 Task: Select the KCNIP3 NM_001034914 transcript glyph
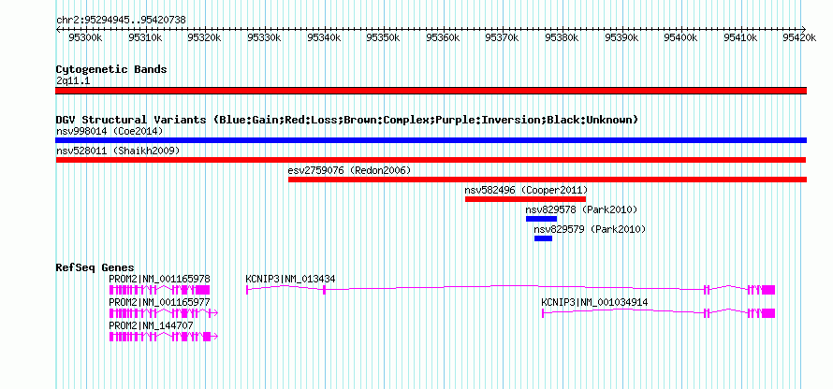tap(658, 312)
